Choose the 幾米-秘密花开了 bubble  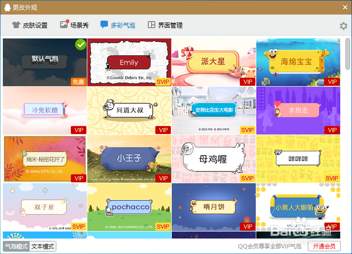tap(45, 159)
